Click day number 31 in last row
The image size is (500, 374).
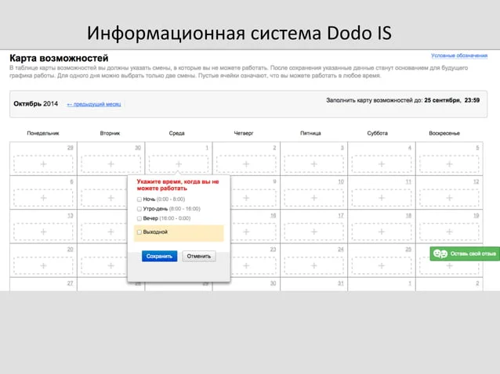tap(341, 283)
